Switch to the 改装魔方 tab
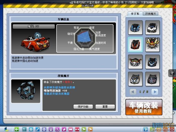The image size is (176, 132). [x=151, y=14]
